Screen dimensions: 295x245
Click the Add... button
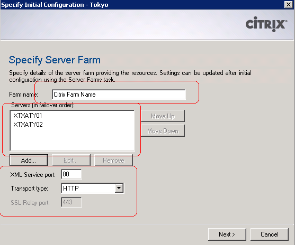coord(29,161)
